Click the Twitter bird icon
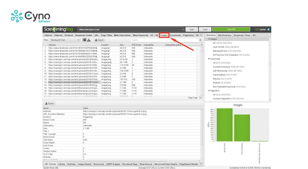Viewport: 308px width, 169px height. point(269,29)
